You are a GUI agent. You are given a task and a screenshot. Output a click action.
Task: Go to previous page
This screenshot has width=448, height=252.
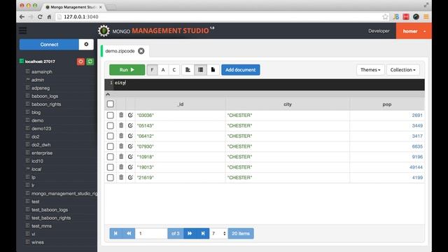pyautogui.click(x=129, y=233)
